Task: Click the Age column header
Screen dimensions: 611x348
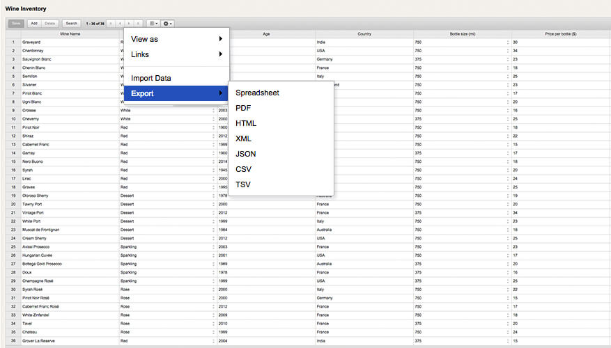Action: tap(266, 34)
